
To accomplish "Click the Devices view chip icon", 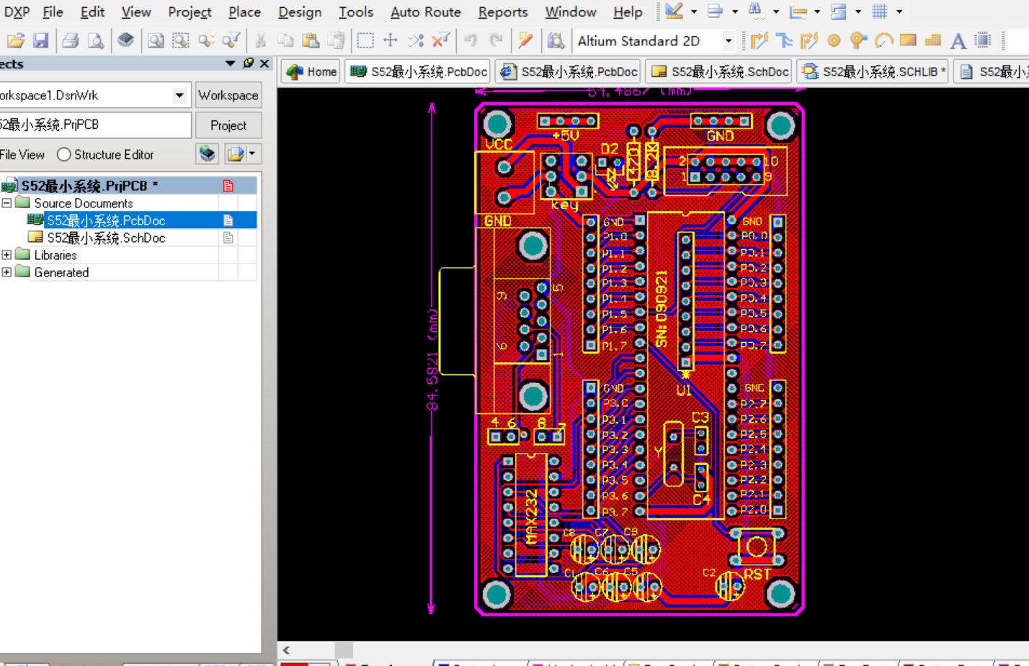I will tap(126, 40).
